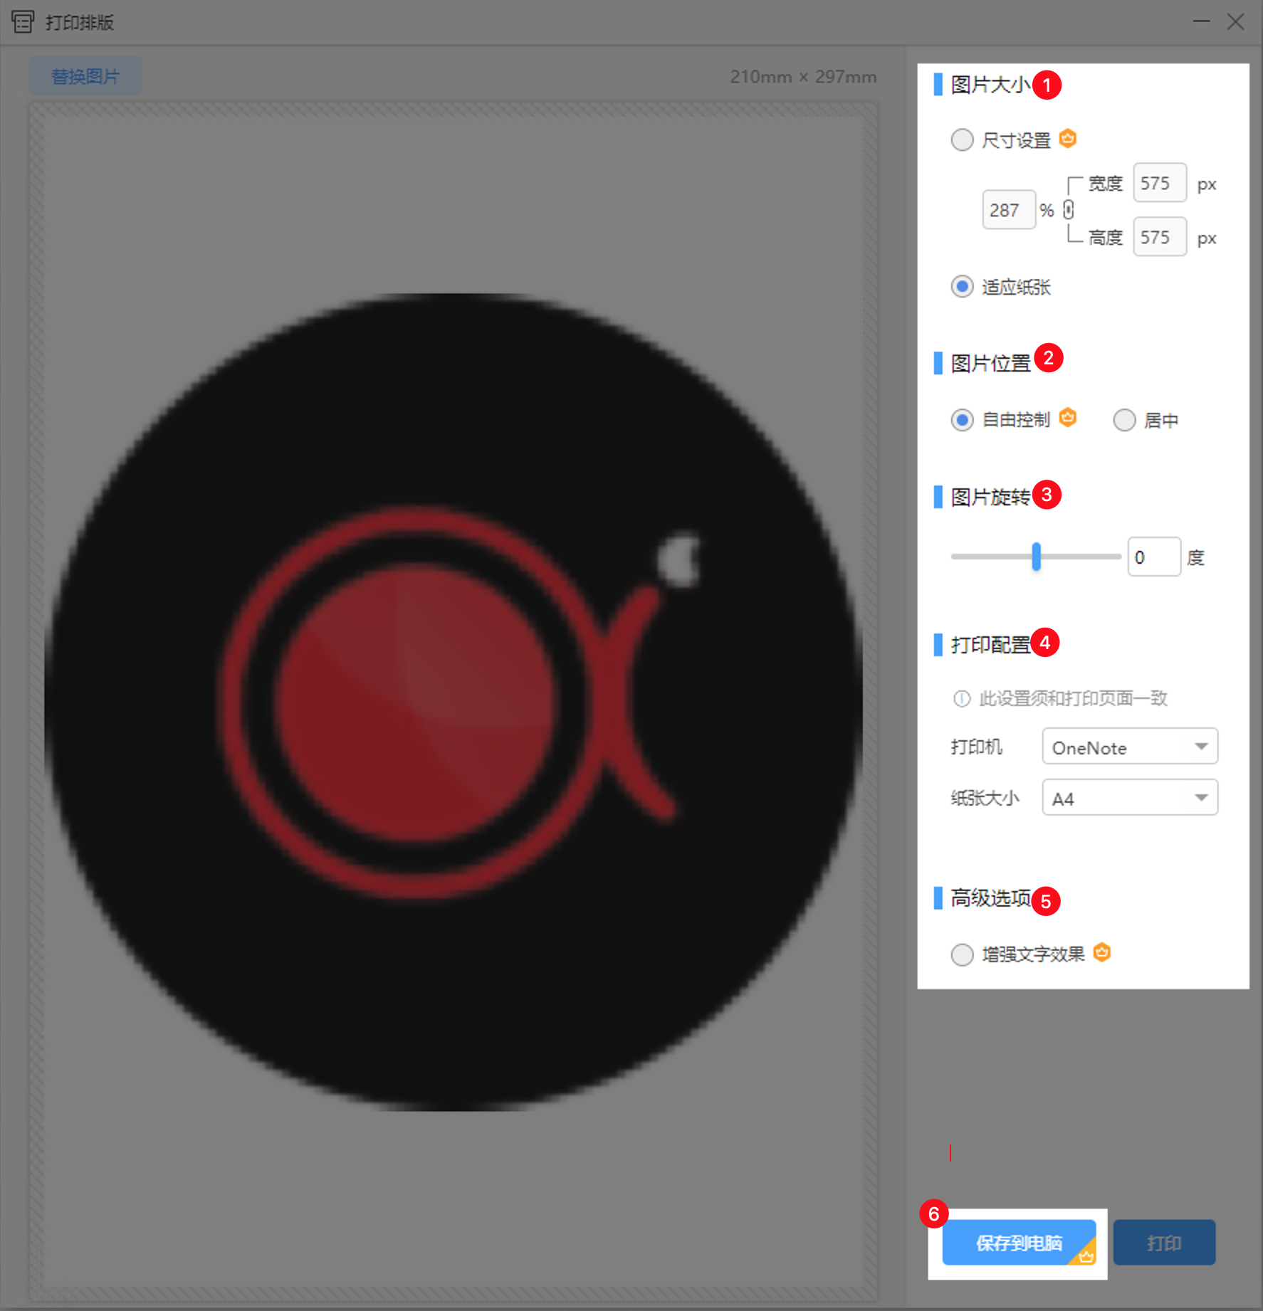The height and width of the screenshot is (1311, 1263).
Task: Click the 替换图片 button
Action: [85, 76]
